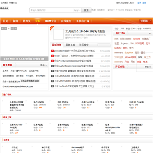
Task: Open the 刷机视频教程 link
Action: pos(8,76)
